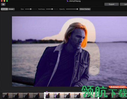The width and height of the screenshot is (127, 99).
Task: Adjust the Size slider handle
Action: point(31,9)
